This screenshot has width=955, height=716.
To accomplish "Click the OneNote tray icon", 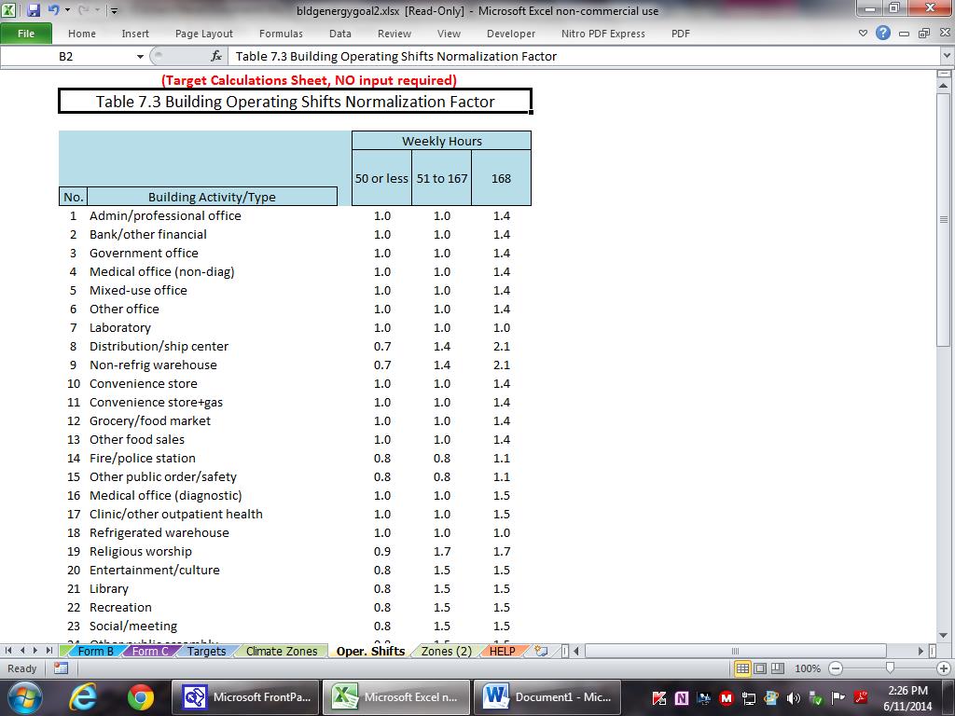I will 682,698.
